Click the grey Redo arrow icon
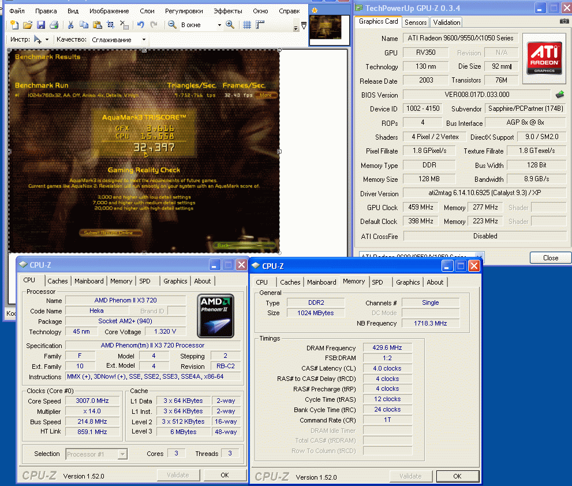This screenshot has width=572, height=486. 154,25
